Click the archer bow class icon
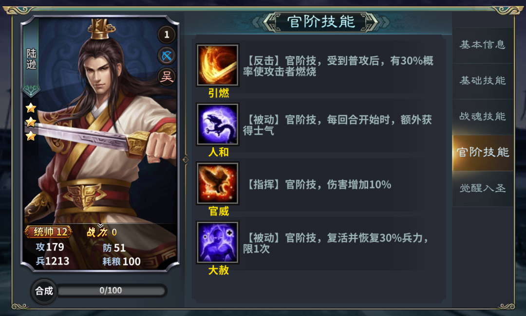Image resolution: width=526 pixels, height=316 pixels. tap(167, 56)
